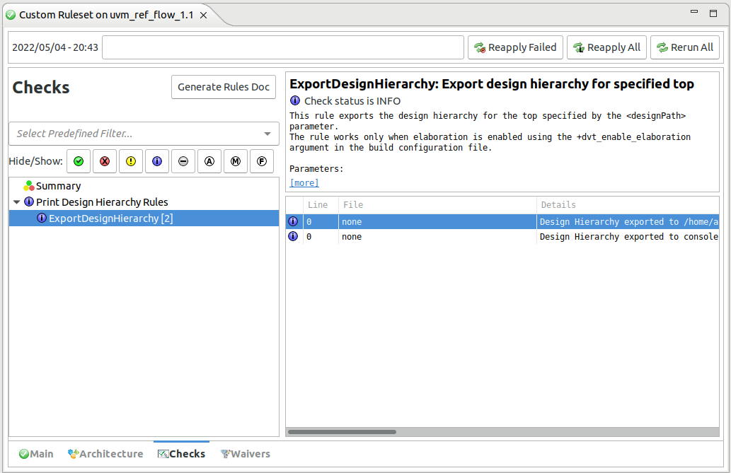Switch to the Waivers tab
The image size is (731, 473).
pyautogui.click(x=246, y=453)
